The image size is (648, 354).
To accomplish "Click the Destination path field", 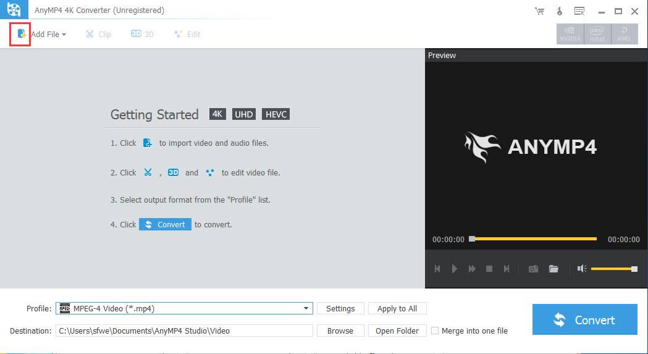I will click(x=184, y=331).
